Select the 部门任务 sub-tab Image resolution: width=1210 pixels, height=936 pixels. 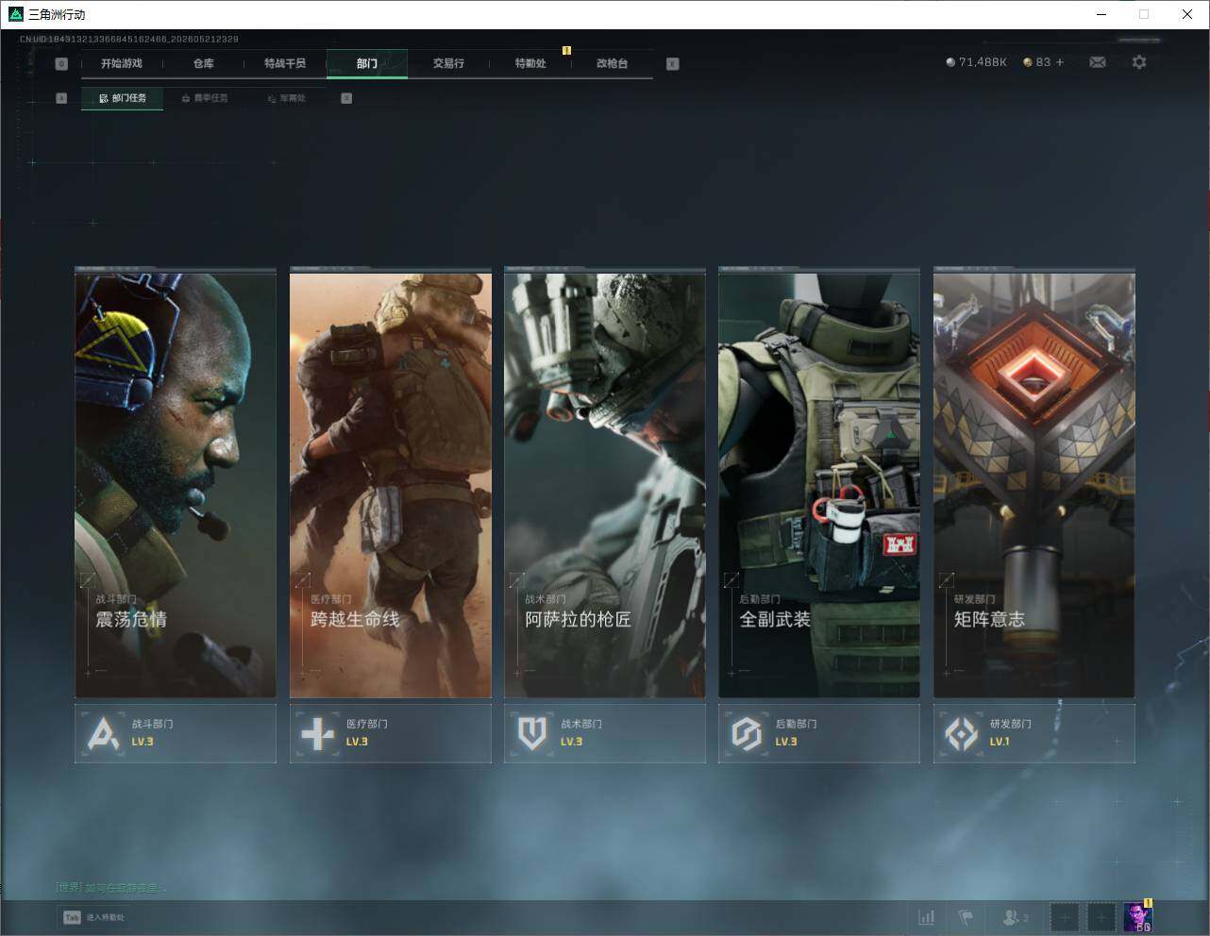tap(123, 98)
